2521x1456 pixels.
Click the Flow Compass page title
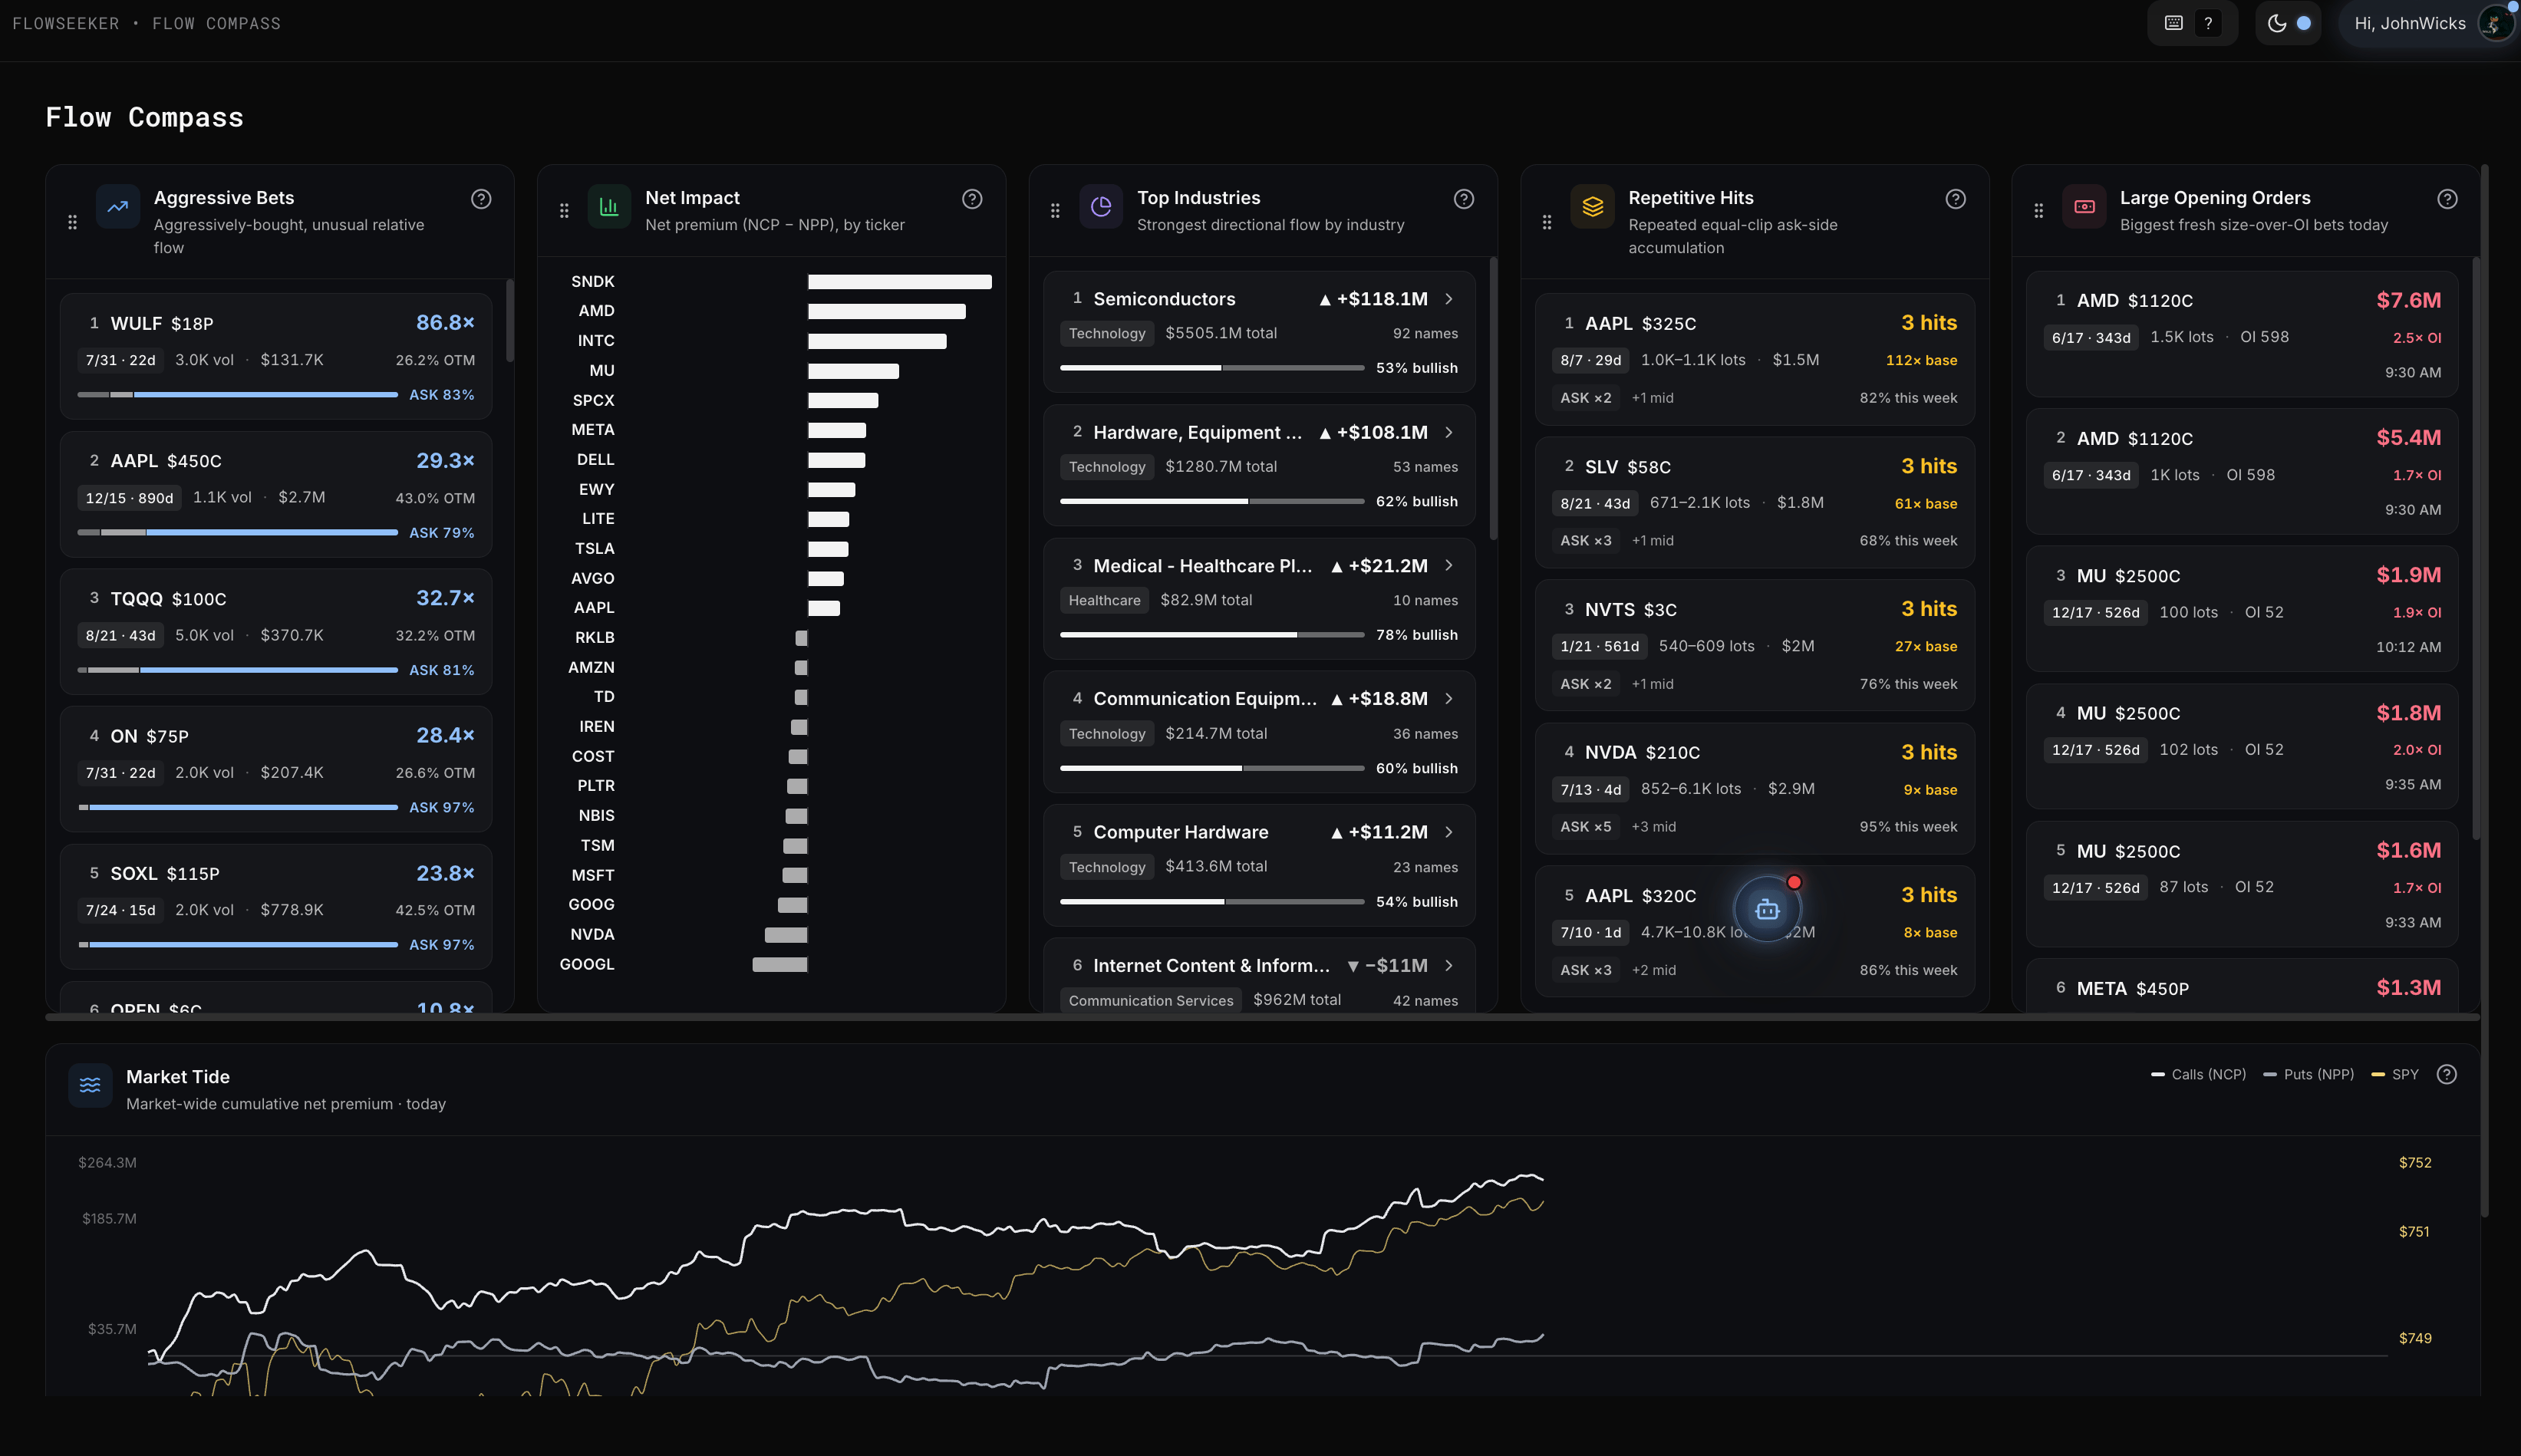145,117
